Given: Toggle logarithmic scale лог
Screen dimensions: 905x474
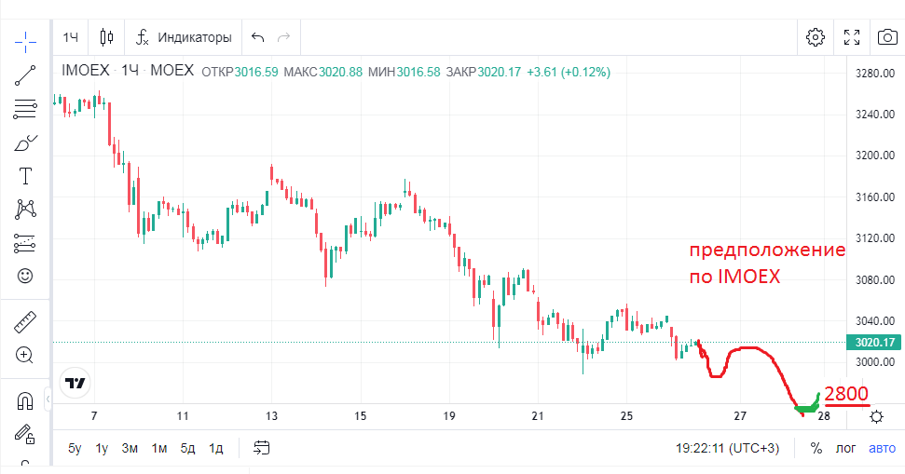Looking at the screenshot, I should pos(845,448).
